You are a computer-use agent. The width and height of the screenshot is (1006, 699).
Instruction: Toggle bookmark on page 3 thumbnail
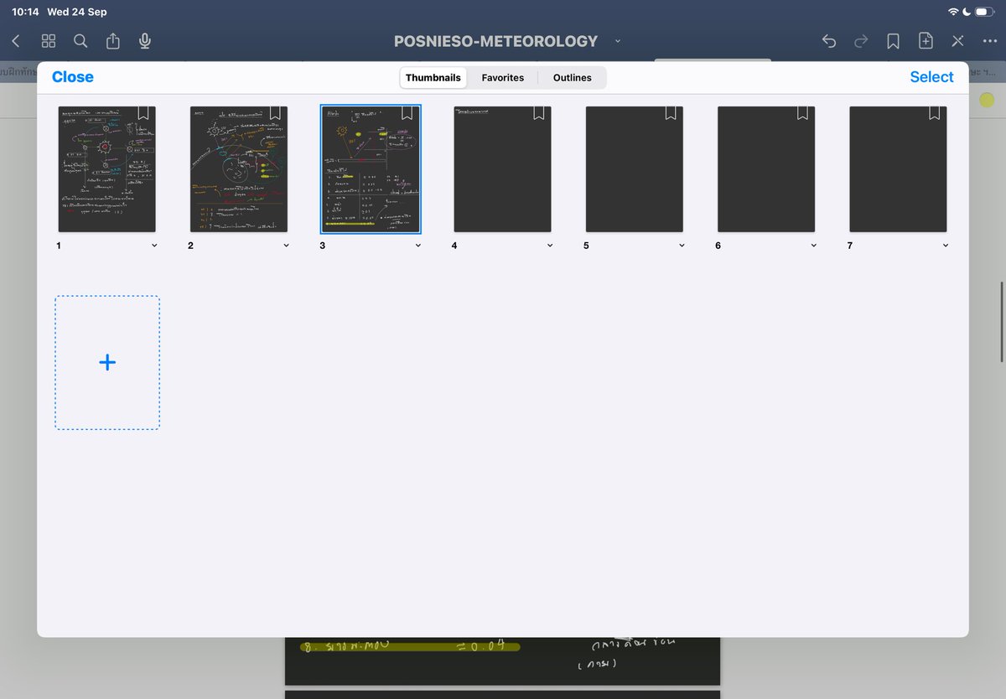point(407,113)
